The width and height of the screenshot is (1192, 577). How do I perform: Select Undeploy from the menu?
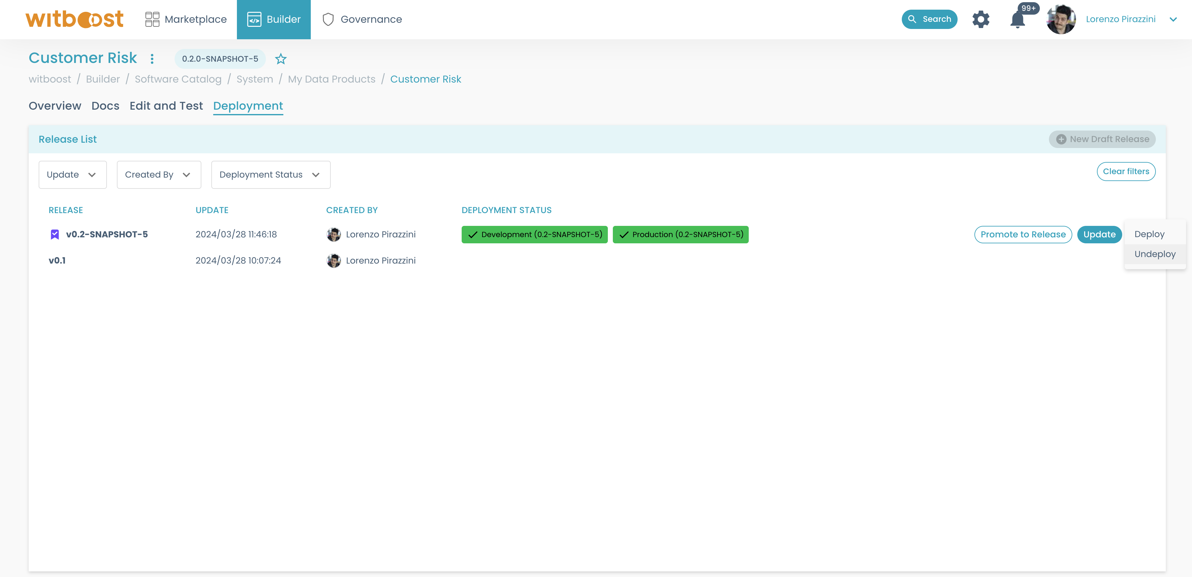[x=1155, y=254]
